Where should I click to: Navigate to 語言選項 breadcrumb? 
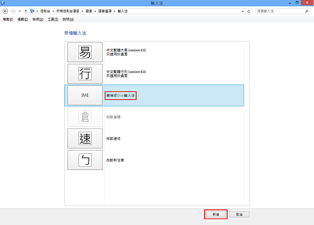click(105, 11)
